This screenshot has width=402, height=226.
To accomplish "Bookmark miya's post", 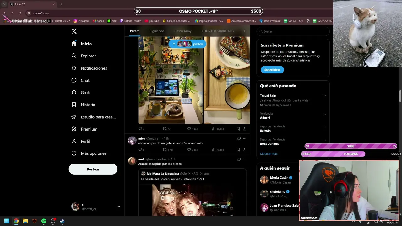I will tap(238, 150).
